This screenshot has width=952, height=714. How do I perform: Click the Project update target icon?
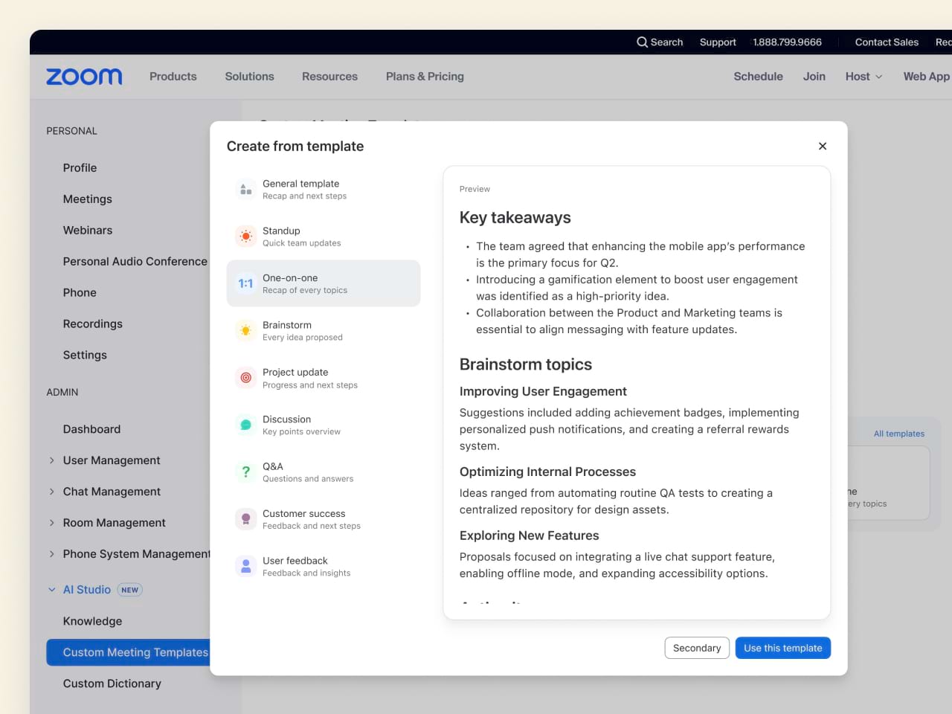click(x=245, y=378)
